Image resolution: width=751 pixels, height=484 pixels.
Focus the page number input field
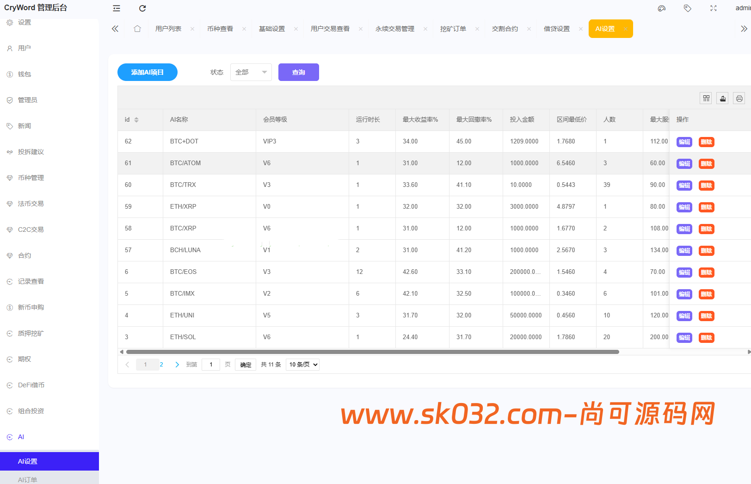[x=211, y=365]
